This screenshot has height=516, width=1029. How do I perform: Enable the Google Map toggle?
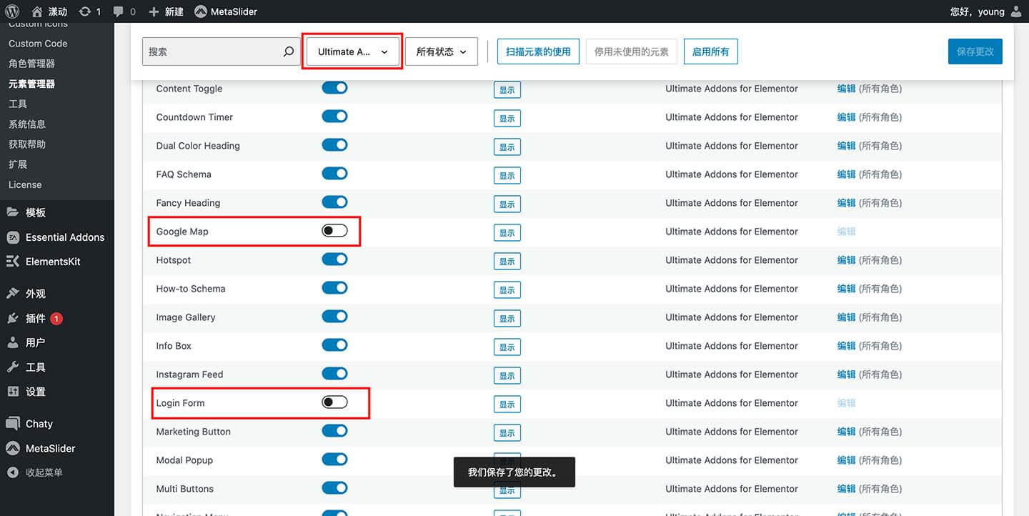[x=334, y=230]
